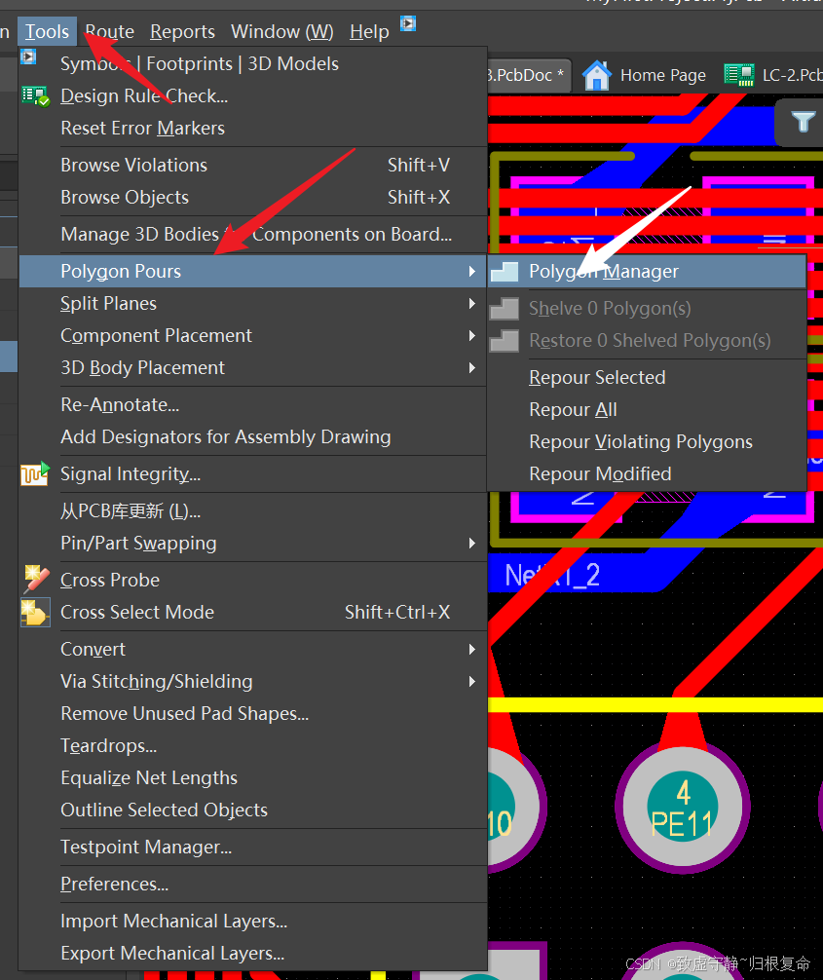Expand the Via Stitching/Shielding submenu arrow

[x=471, y=681]
